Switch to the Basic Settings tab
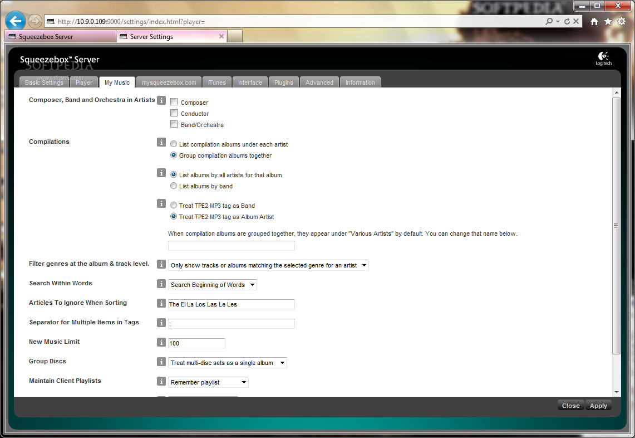635x438 pixels. (44, 82)
